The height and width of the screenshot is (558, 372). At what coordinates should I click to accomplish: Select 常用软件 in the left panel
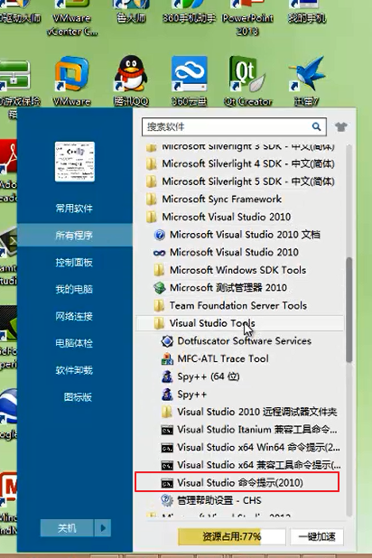tap(74, 209)
